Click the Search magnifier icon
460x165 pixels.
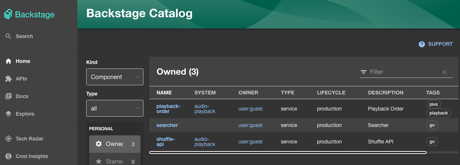8,36
